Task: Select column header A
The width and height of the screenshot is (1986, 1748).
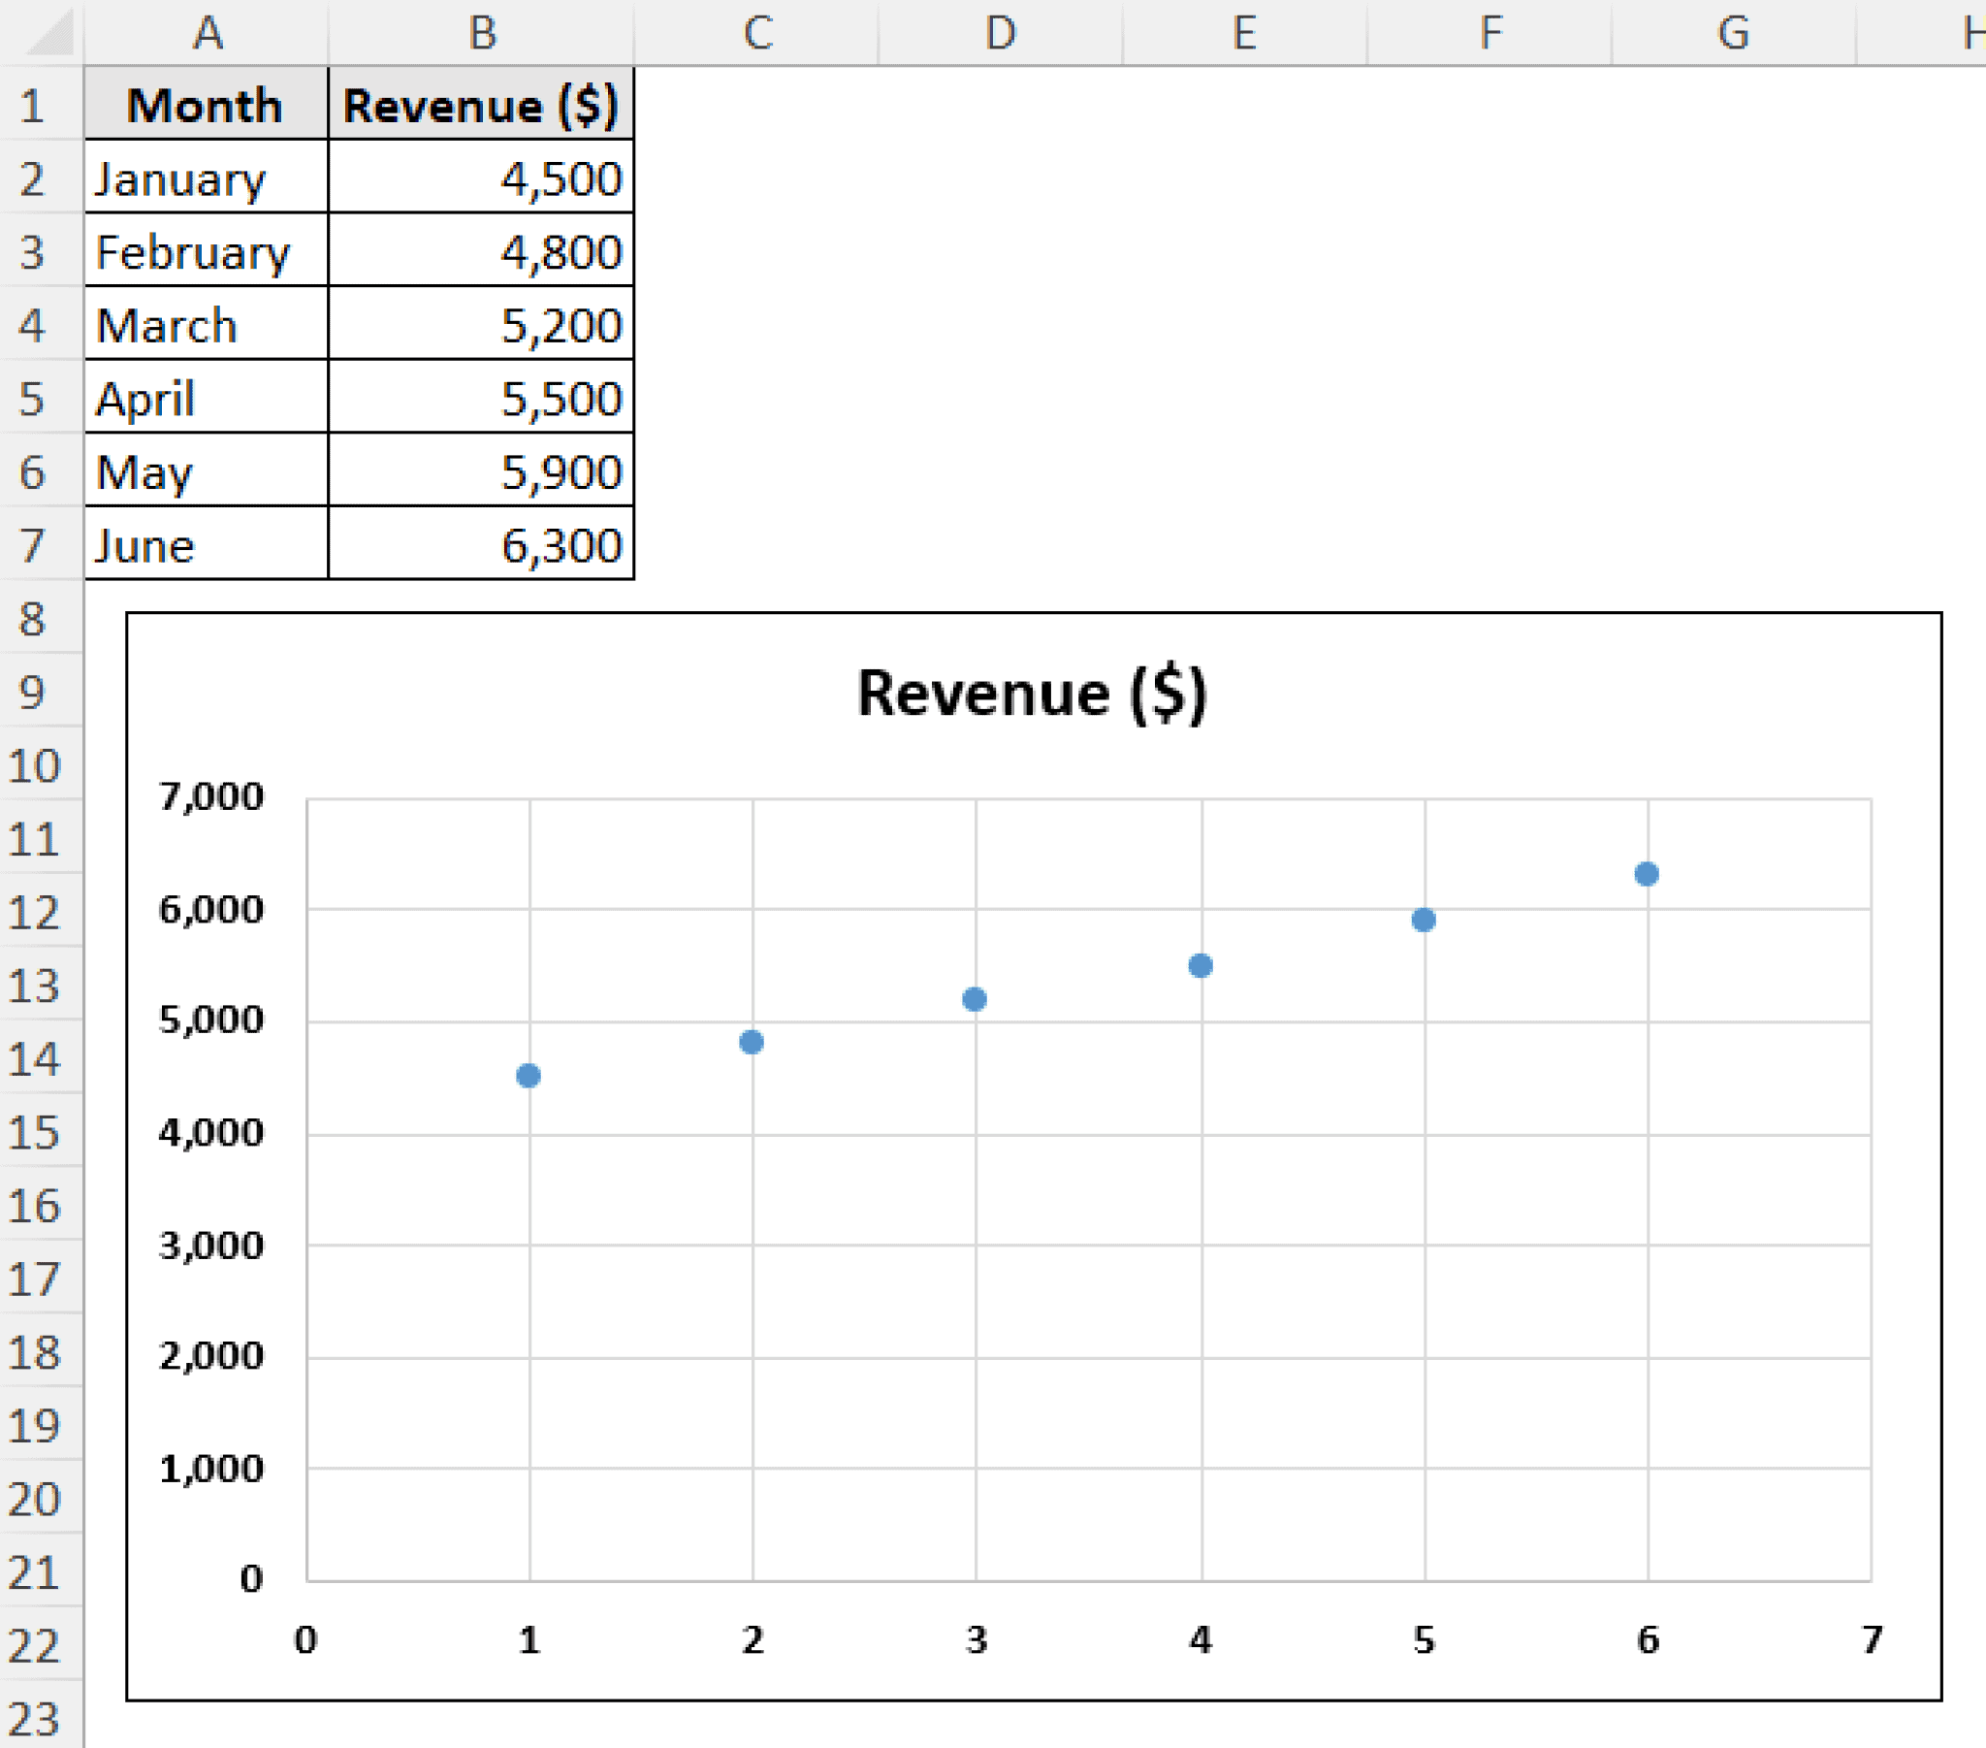Action: coord(206,32)
